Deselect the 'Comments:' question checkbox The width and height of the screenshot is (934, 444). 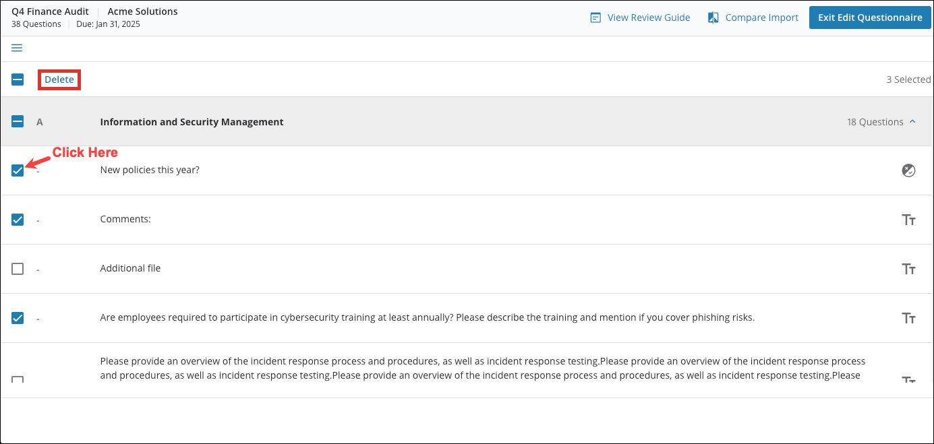pyautogui.click(x=17, y=219)
